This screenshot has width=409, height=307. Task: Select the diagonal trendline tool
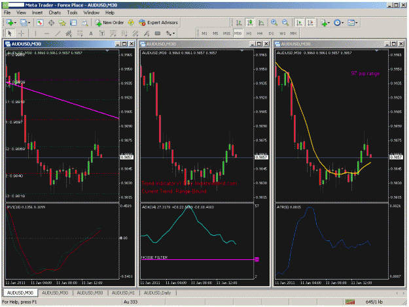tap(58, 33)
